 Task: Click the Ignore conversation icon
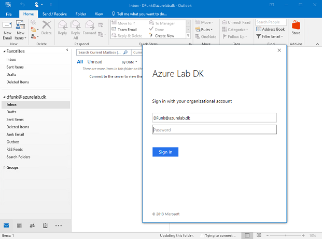point(33,22)
